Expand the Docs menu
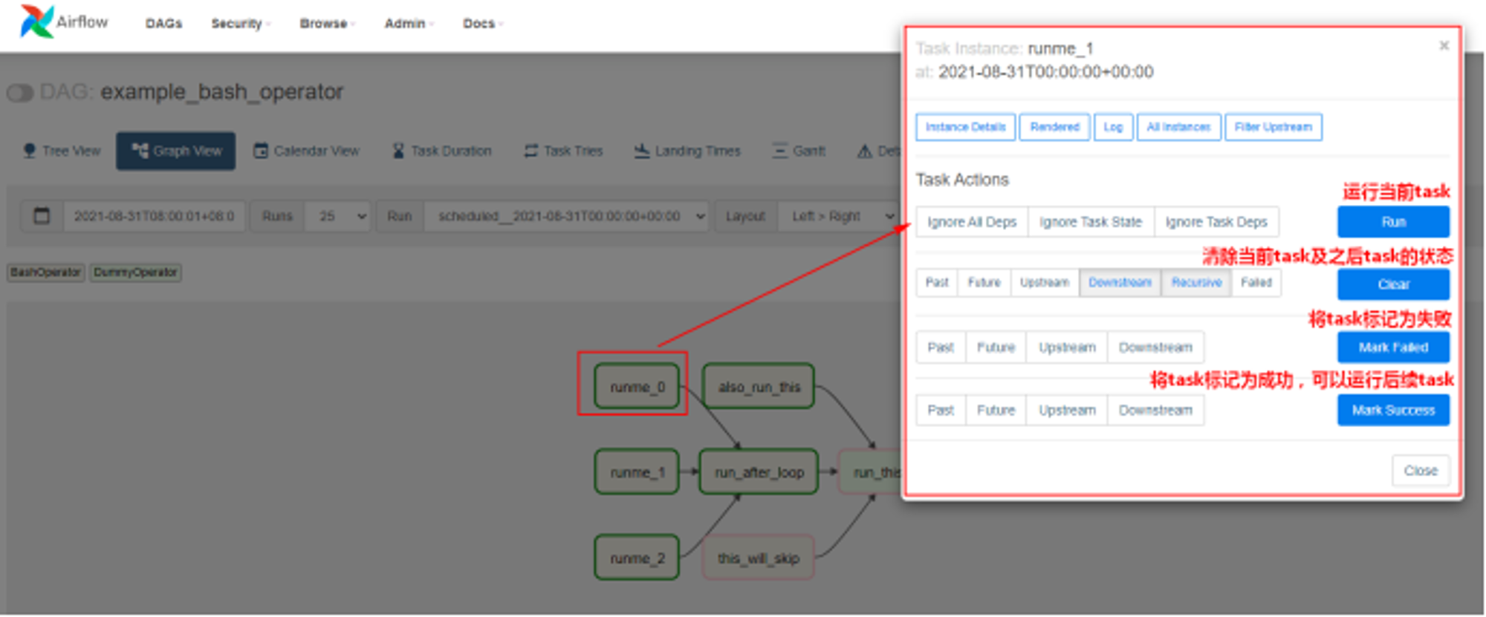Viewport: 1486px width, 617px height. point(484,23)
